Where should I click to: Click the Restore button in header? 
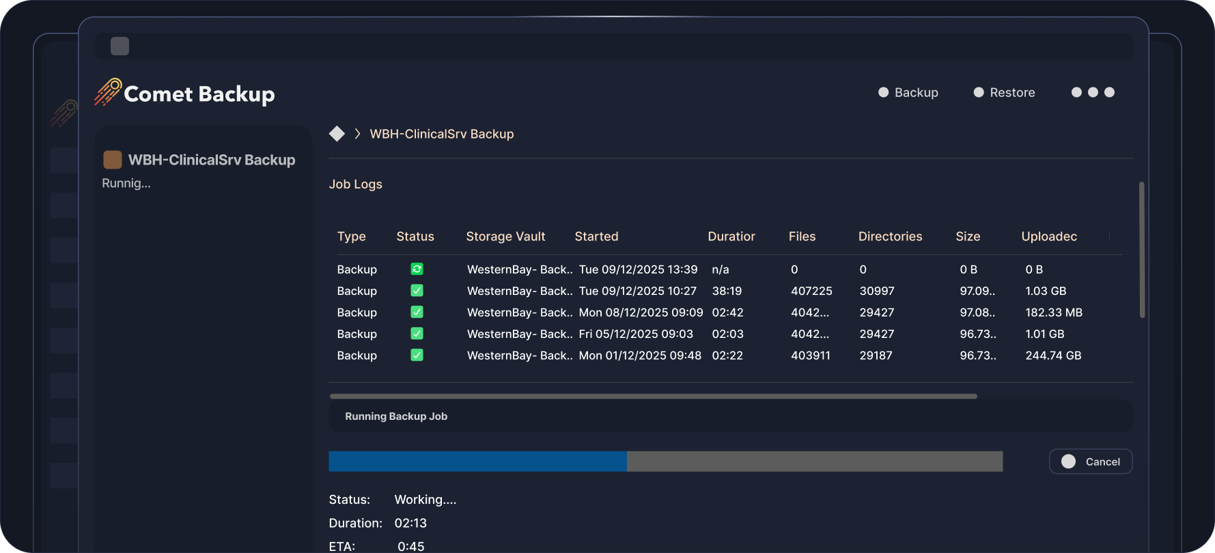click(1004, 92)
